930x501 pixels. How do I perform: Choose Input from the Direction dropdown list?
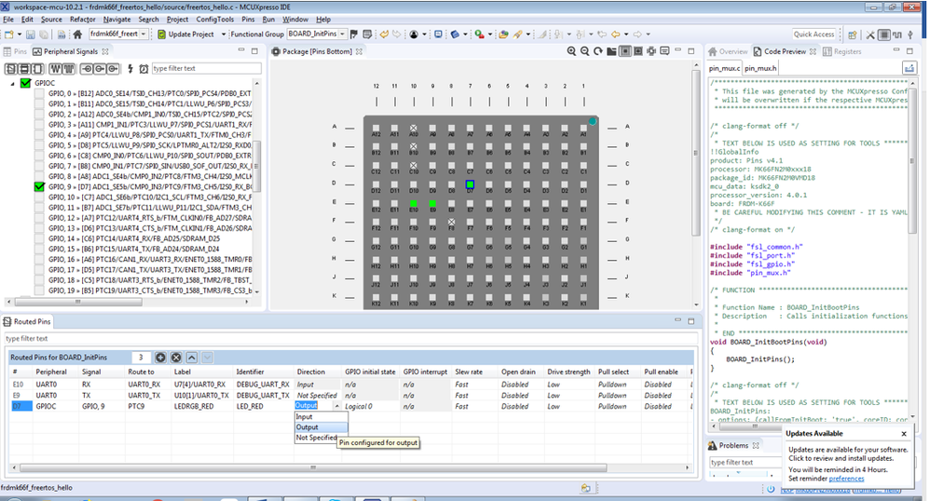[305, 416]
